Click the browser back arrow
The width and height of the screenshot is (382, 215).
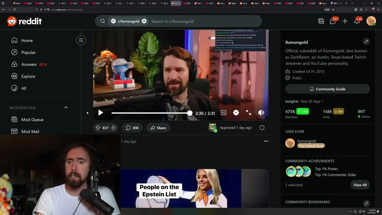tap(4, 10)
